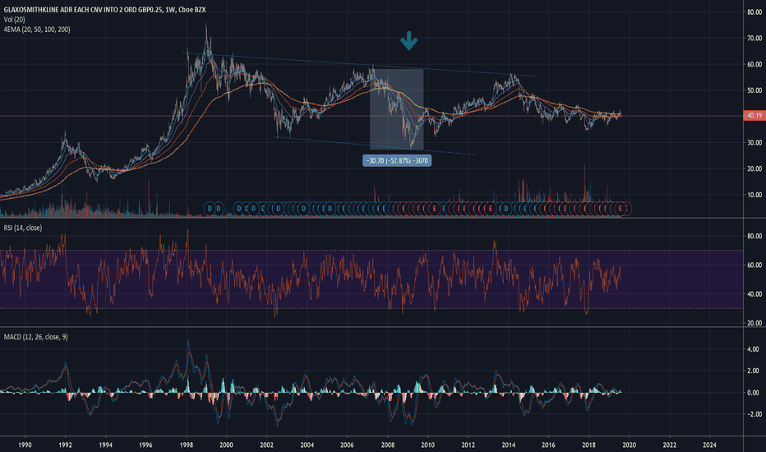Click the GLAXOSMITHKLINE ADR symbol title legend
This screenshot has height=452, width=766.
(x=104, y=10)
